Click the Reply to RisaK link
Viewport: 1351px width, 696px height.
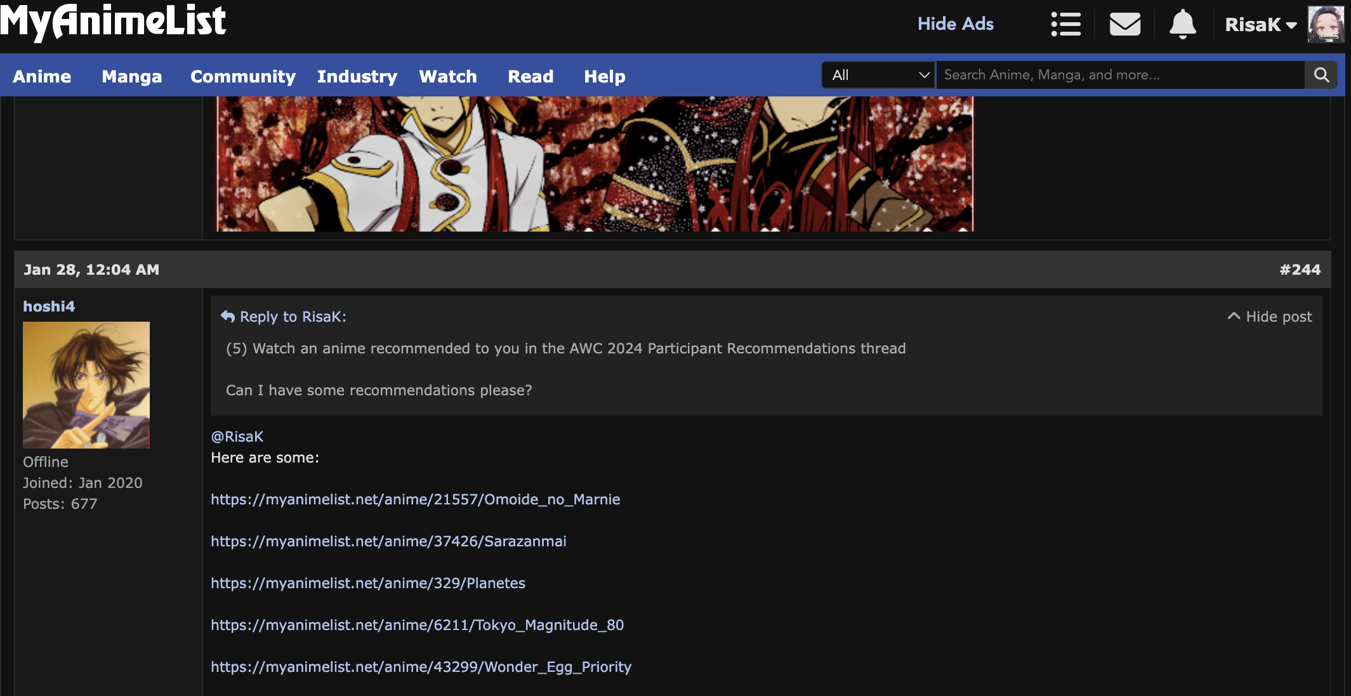click(x=284, y=317)
